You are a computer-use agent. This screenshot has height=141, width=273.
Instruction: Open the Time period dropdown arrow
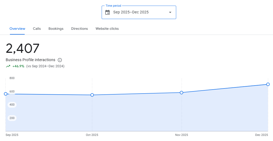pyautogui.click(x=170, y=12)
